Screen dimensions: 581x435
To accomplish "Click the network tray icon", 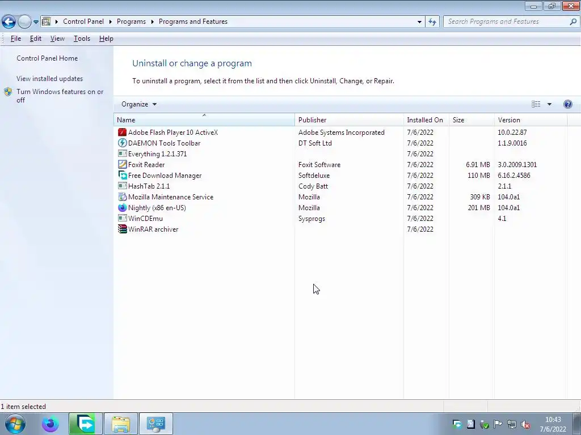I will pos(512,424).
